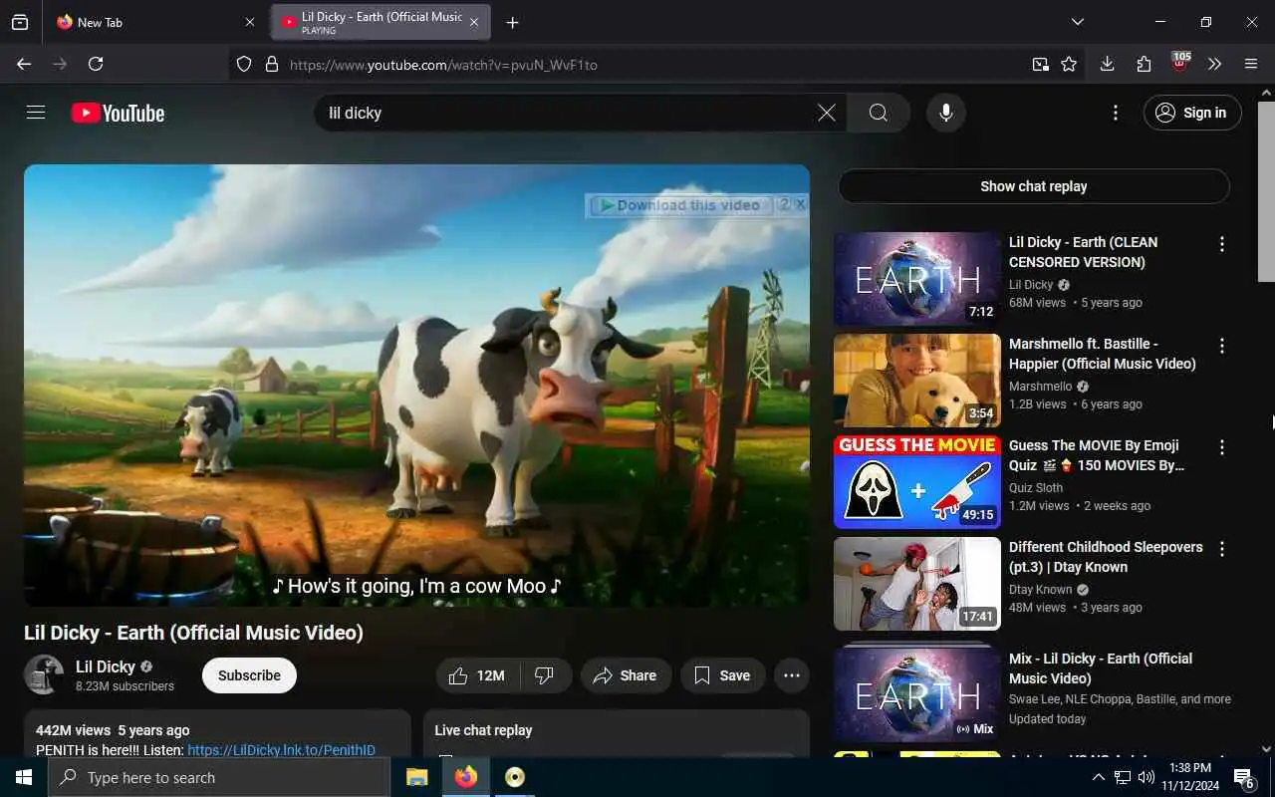Save video to a playlist
Viewport: 1275px width, 797px height.
[722, 675]
